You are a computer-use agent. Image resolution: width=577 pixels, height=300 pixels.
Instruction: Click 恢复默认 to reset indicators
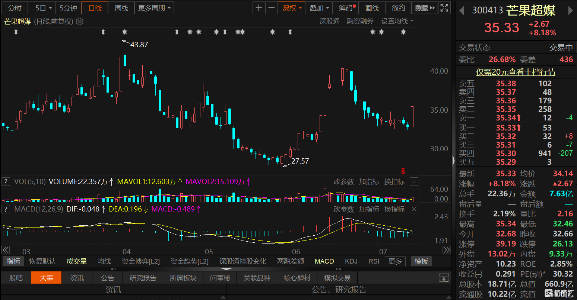pyautogui.click(x=42, y=261)
